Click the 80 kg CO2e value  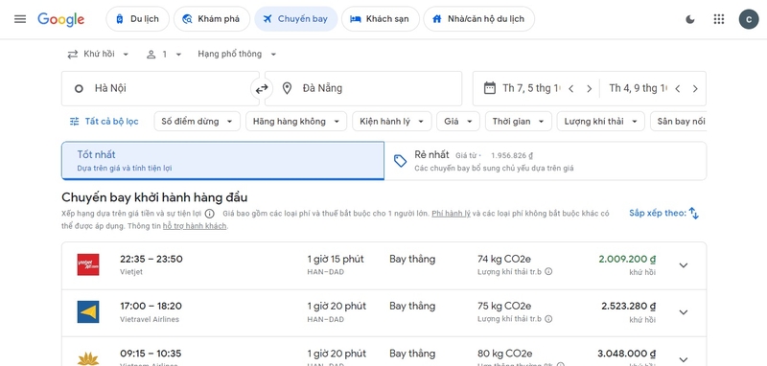pyautogui.click(x=505, y=354)
